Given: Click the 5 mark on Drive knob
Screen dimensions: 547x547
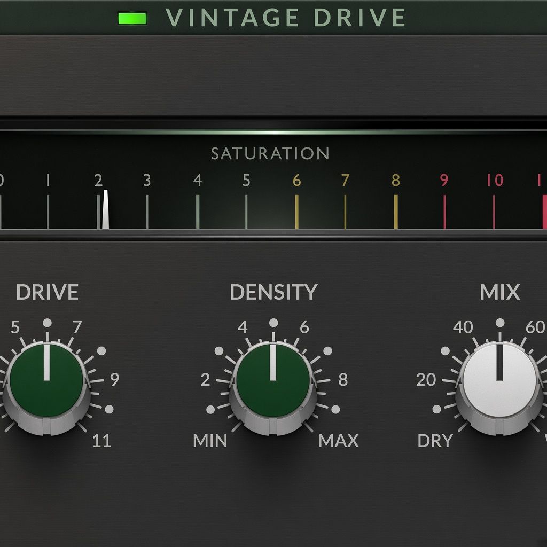Looking at the screenshot, I should tap(15, 327).
